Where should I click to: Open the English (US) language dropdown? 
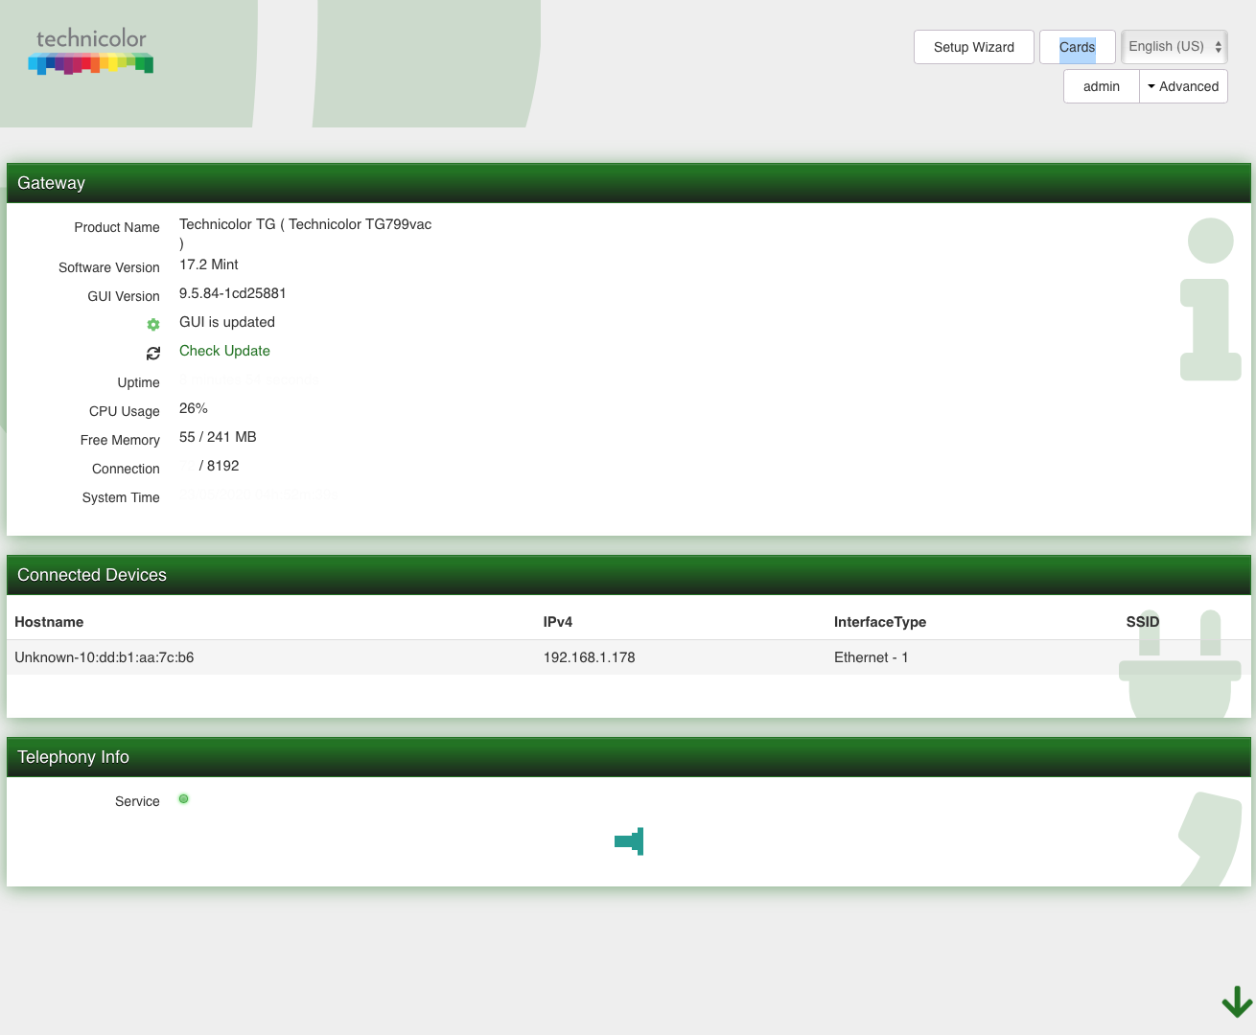[x=1167, y=46]
